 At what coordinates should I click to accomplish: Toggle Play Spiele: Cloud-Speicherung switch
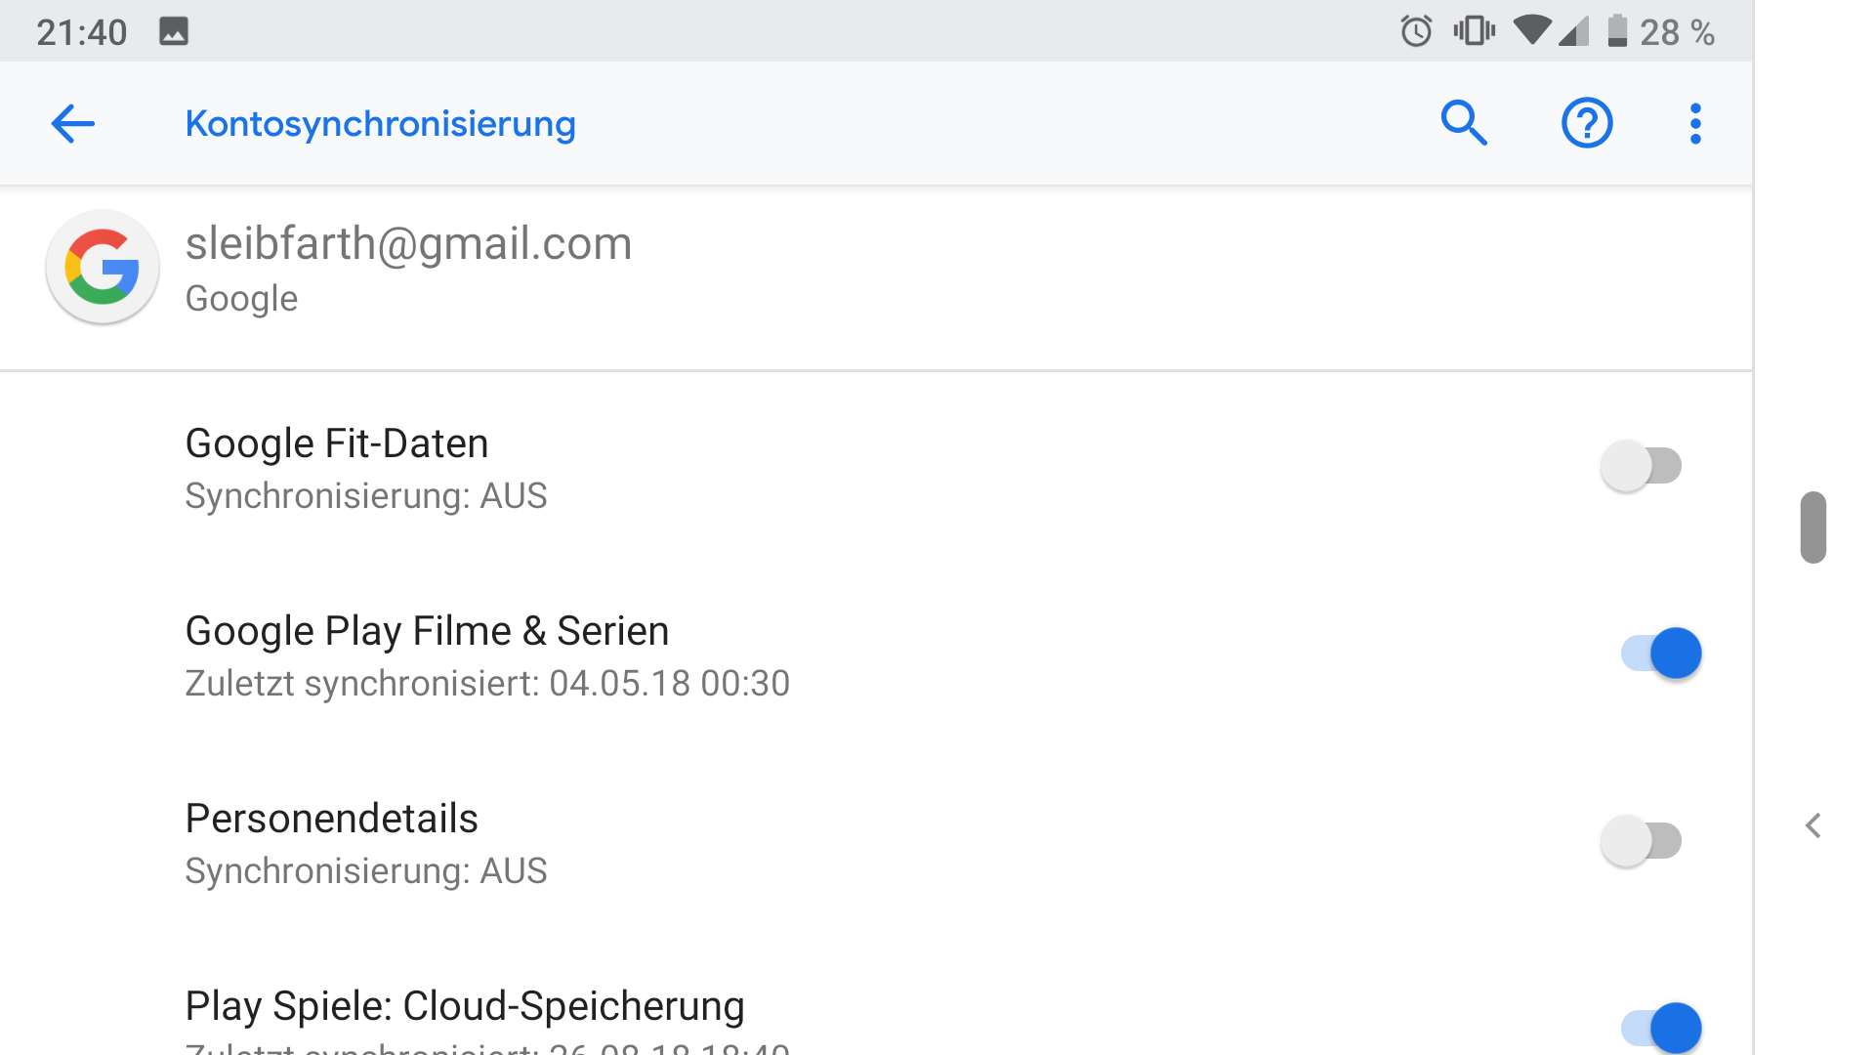1661,1028
